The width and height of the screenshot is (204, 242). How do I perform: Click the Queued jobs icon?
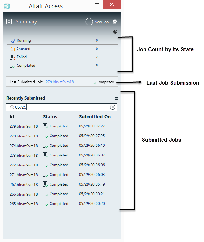coord(12,49)
